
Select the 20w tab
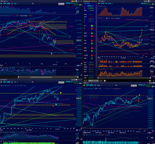(x=101, y=81)
